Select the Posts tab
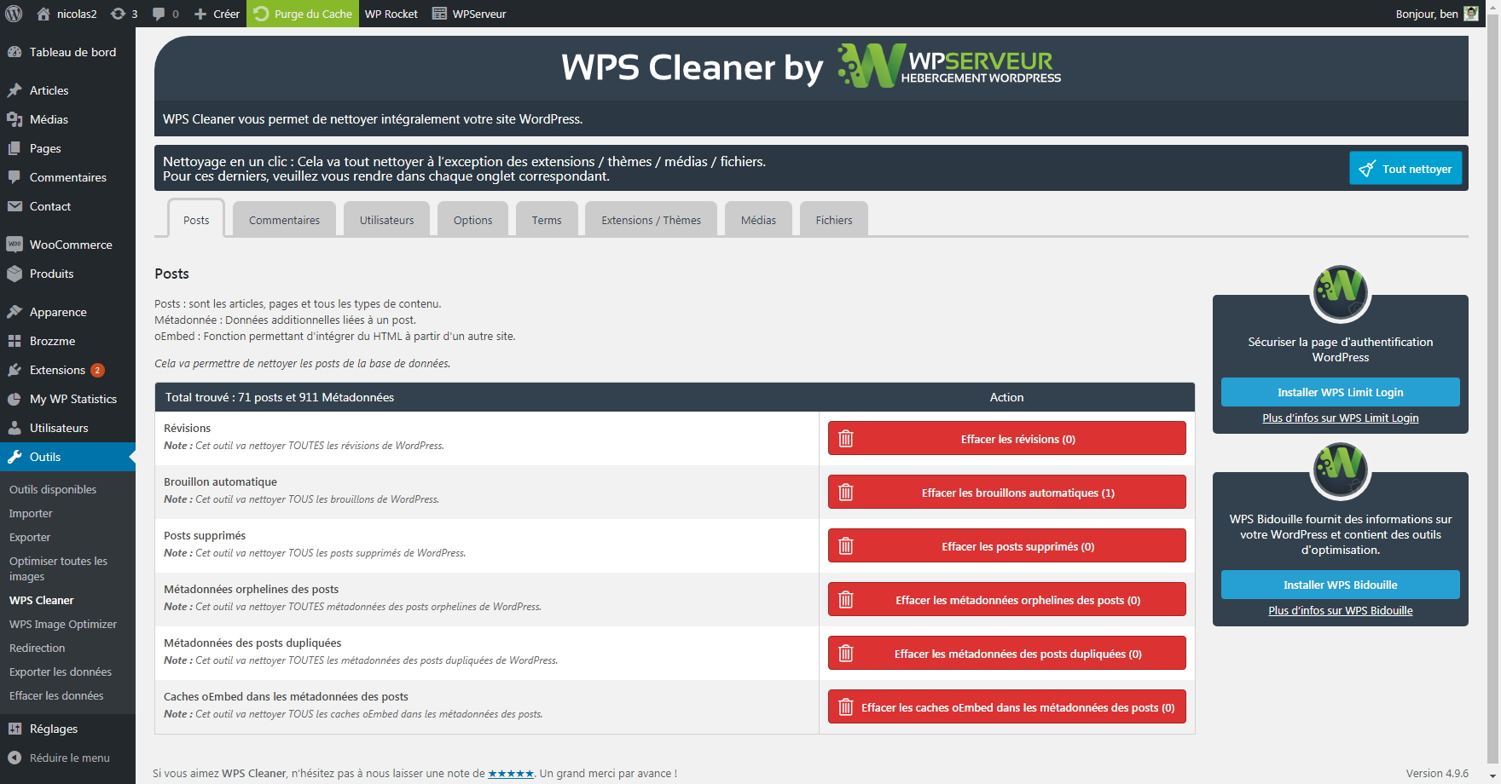This screenshot has width=1501, height=784. pos(196,219)
